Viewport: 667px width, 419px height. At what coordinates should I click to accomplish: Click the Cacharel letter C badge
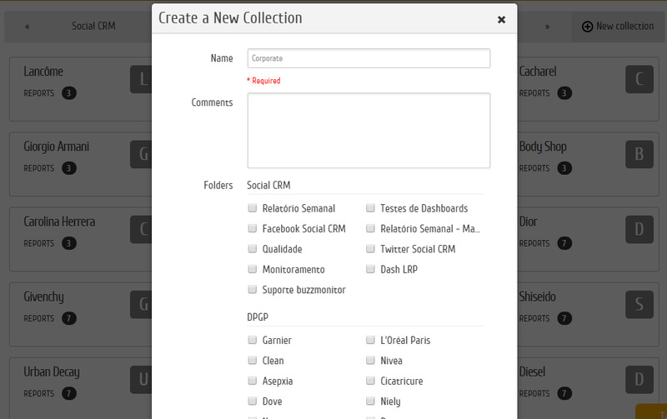tap(639, 79)
